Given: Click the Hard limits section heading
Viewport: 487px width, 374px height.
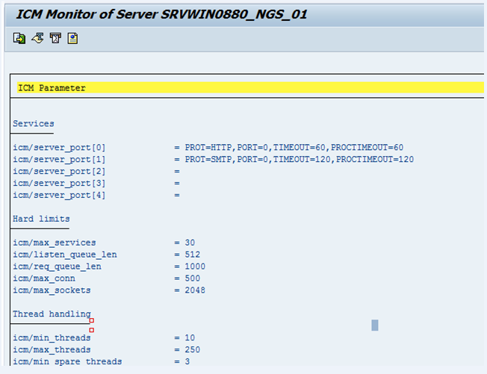Looking at the screenshot, I should (x=41, y=219).
